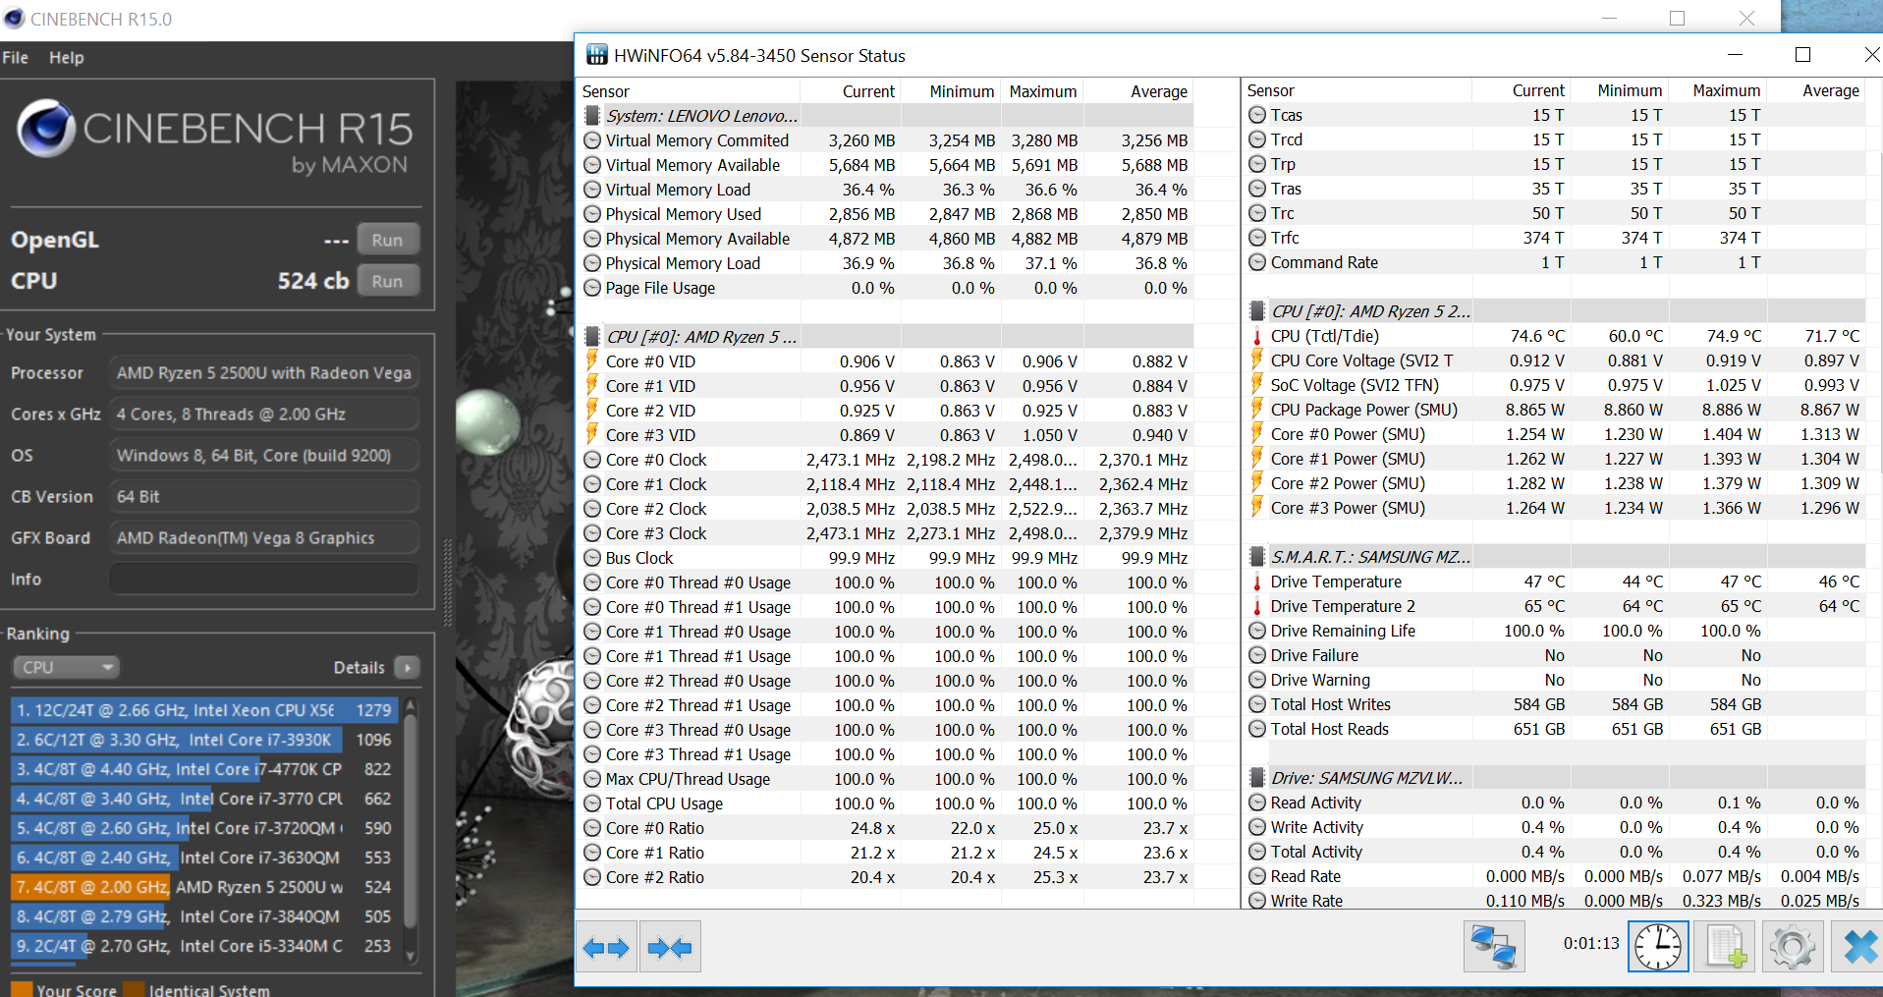Click left CPU [#0] AMD Ryzen group icon

(591, 337)
